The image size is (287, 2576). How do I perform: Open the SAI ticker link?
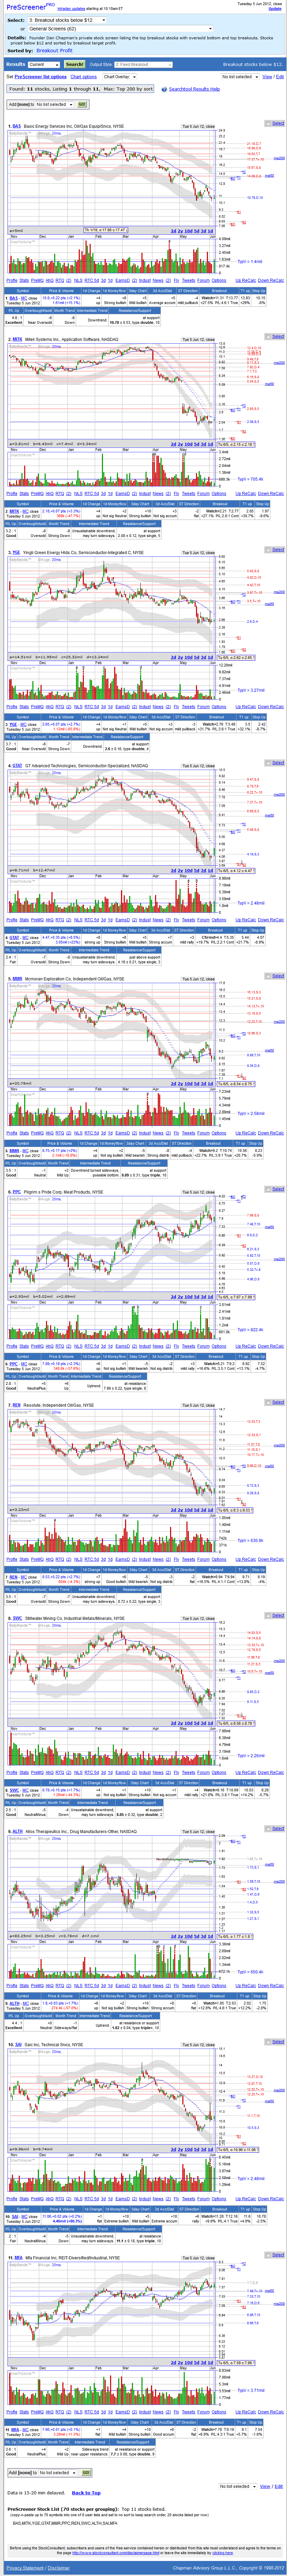[x=18, y=2045]
